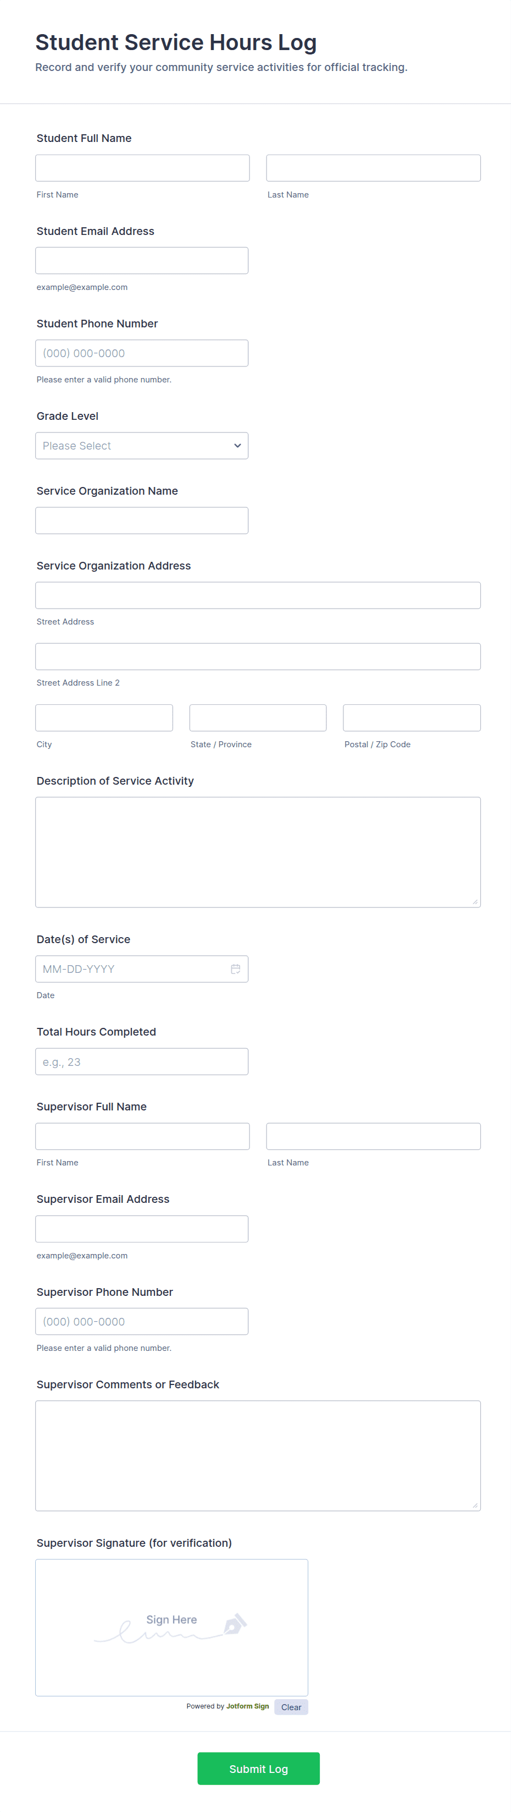The height and width of the screenshot is (1812, 511).
Task: Select the City input field
Action: click(104, 718)
